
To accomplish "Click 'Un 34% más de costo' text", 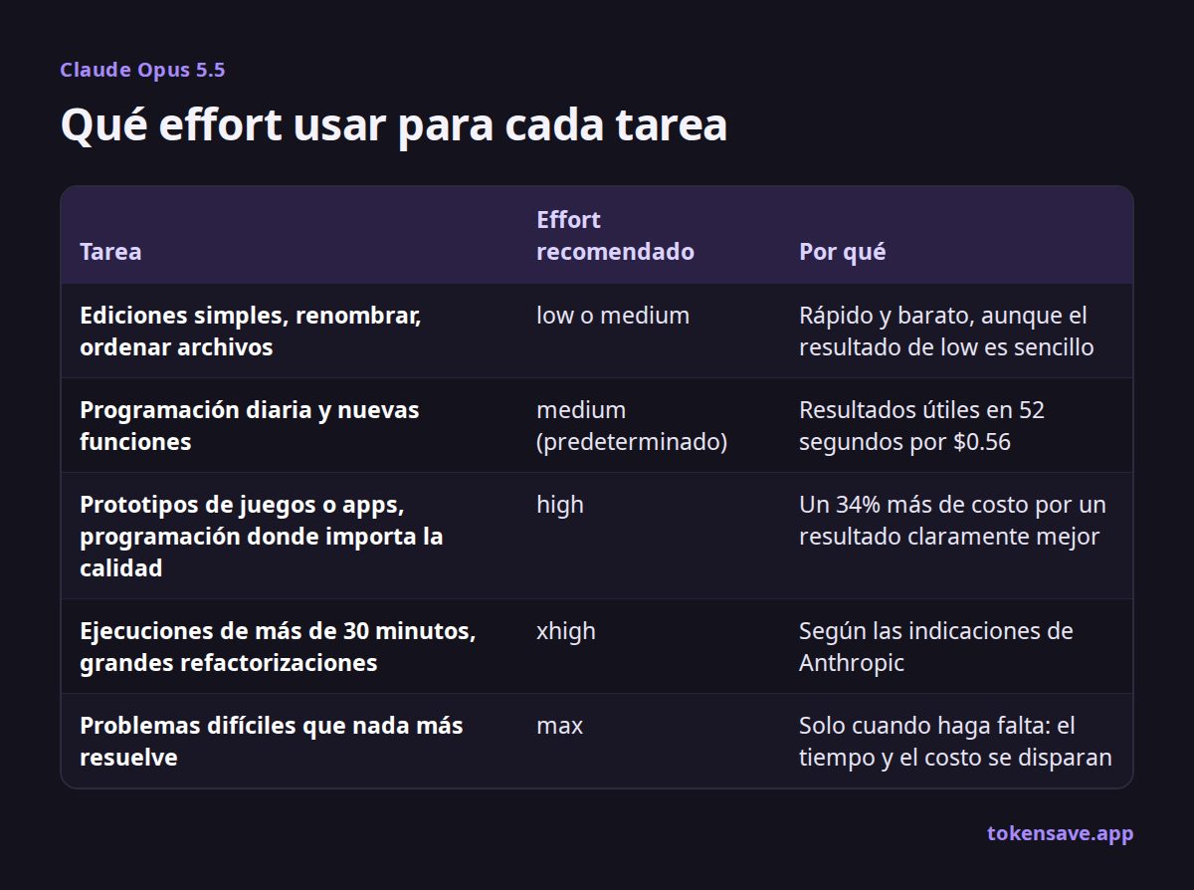I will [x=952, y=521].
